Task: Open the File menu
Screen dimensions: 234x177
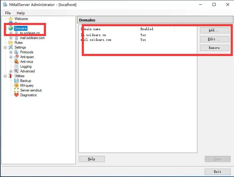Action: pyautogui.click(x=8, y=13)
